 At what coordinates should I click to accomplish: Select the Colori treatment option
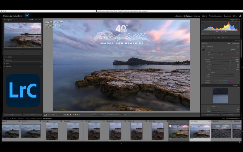(x=229, y=44)
